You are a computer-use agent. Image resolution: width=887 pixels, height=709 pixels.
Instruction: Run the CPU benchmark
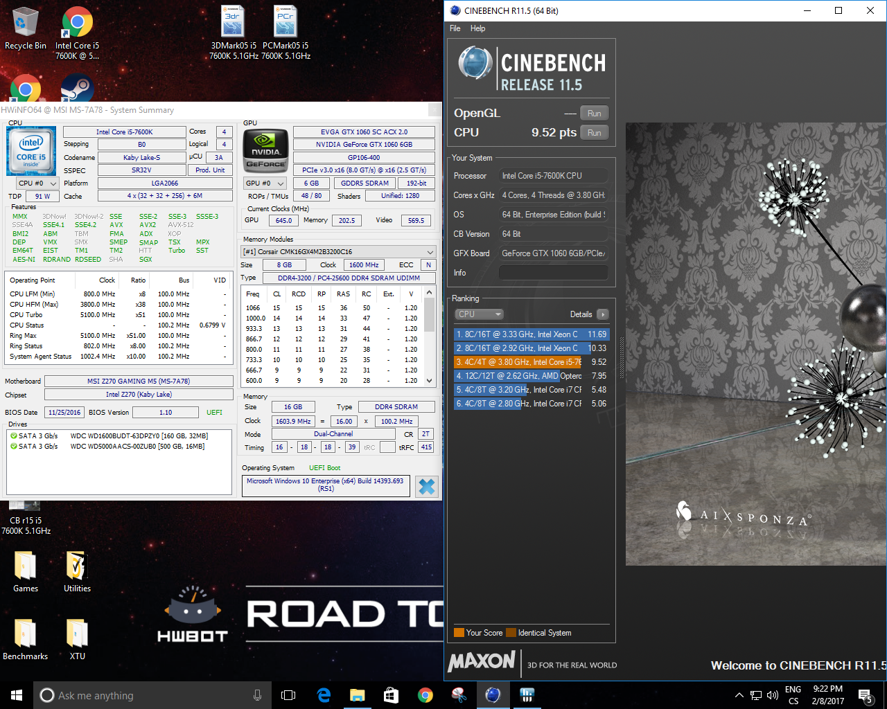click(595, 133)
